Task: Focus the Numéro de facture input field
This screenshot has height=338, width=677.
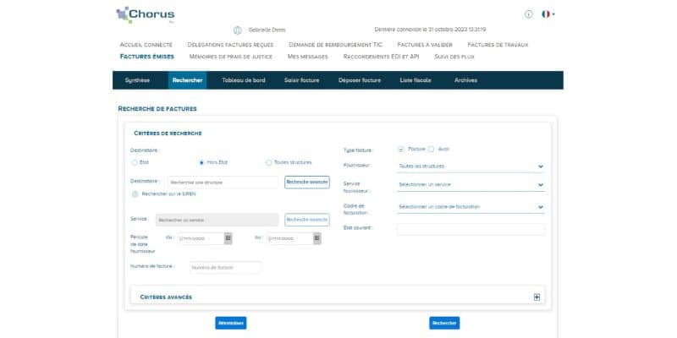Action: (225, 267)
